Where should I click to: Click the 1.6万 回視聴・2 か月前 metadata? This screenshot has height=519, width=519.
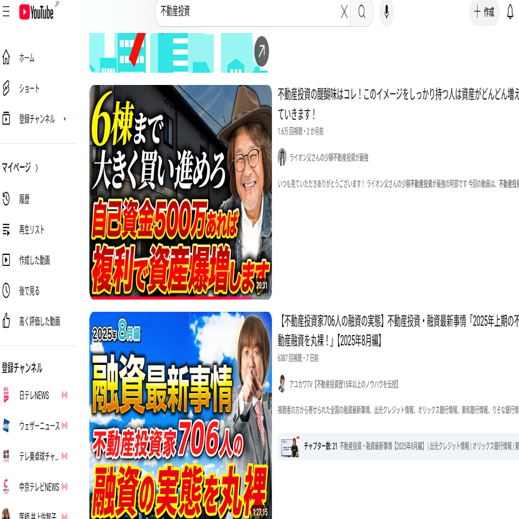pos(301,131)
